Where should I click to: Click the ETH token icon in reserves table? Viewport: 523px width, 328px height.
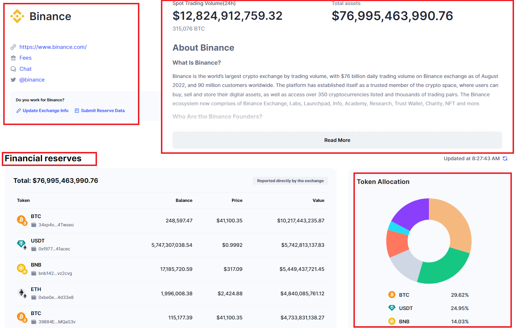22,293
